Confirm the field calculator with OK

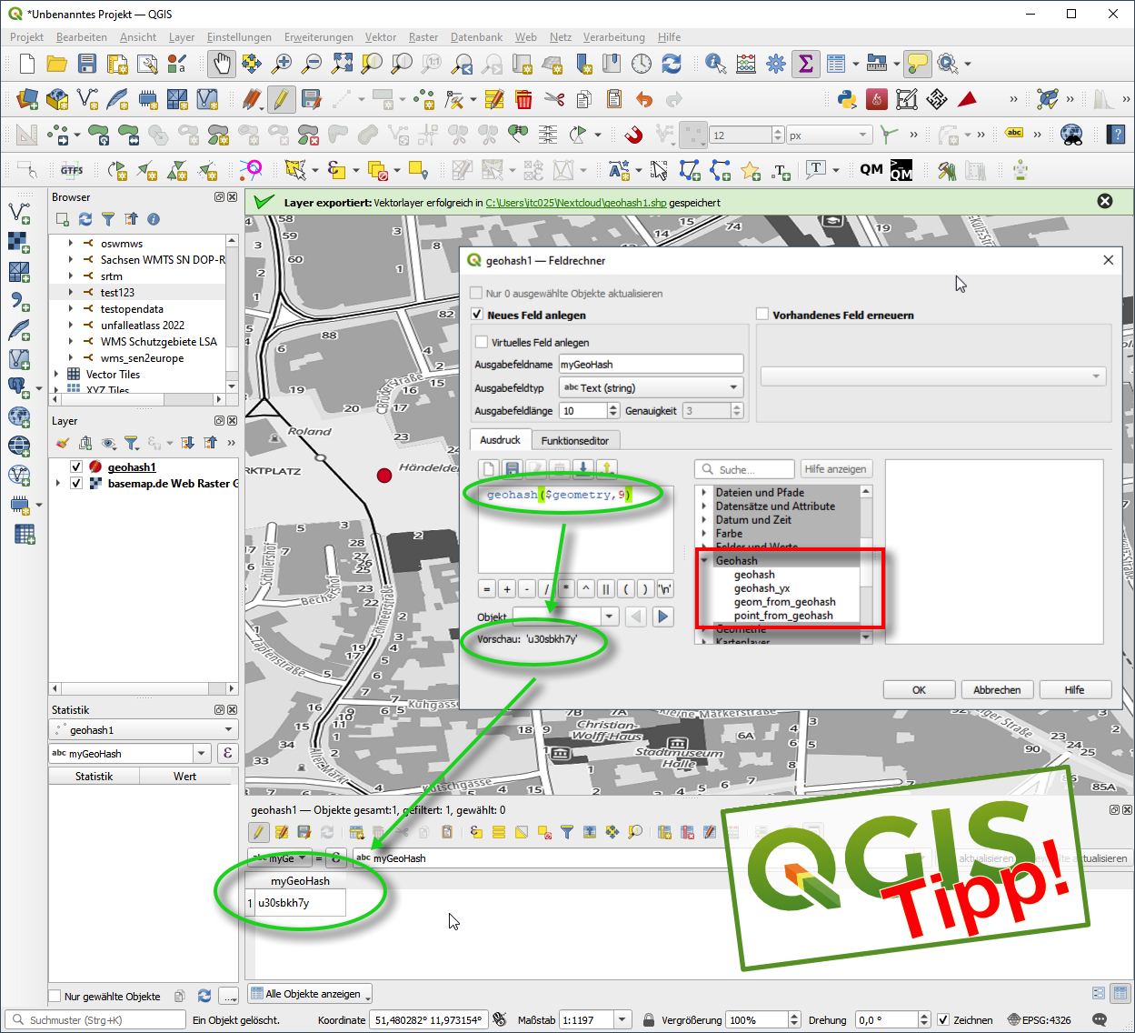click(919, 689)
